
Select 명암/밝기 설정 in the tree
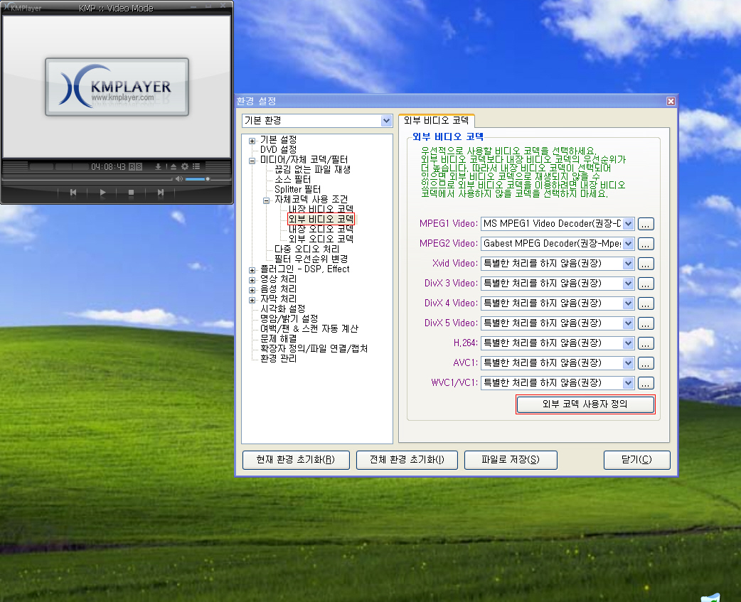pos(289,318)
